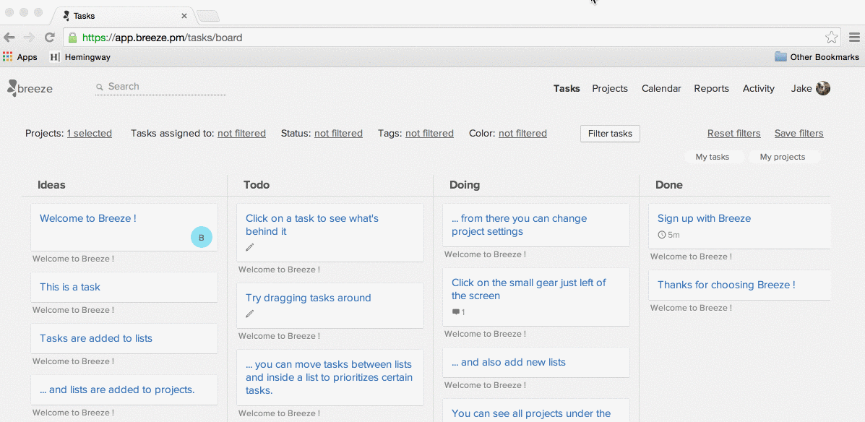865x422 pixels.
Task: Click project label under '... and also add new lists'
Action: click(485, 384)
